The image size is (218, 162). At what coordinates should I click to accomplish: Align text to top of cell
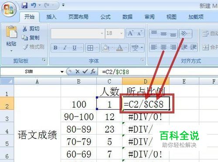pos(154,33)
